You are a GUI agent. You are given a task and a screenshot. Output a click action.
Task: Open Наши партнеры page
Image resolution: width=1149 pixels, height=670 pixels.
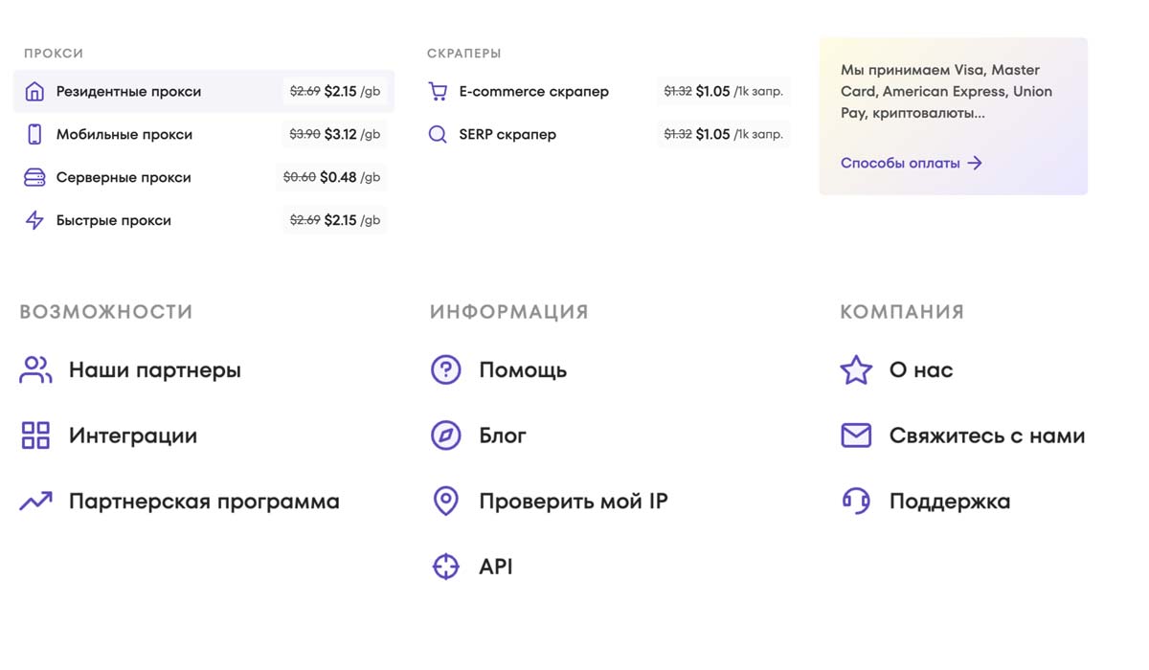coord(154,370)
